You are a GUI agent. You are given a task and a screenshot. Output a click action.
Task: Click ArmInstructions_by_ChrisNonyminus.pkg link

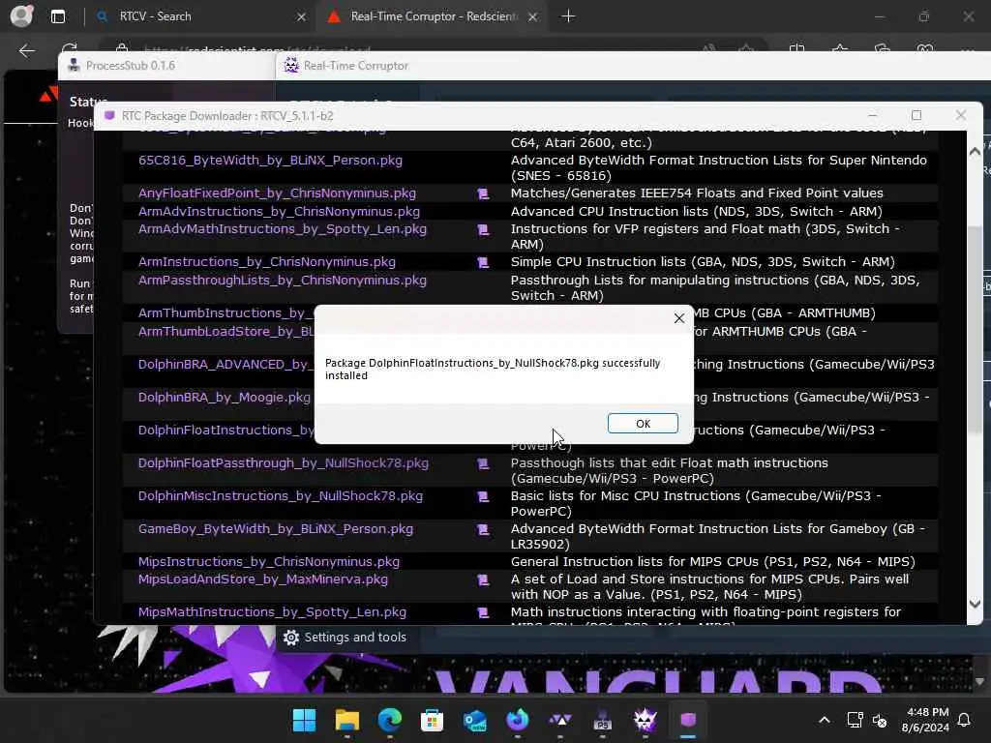[267, 262]
